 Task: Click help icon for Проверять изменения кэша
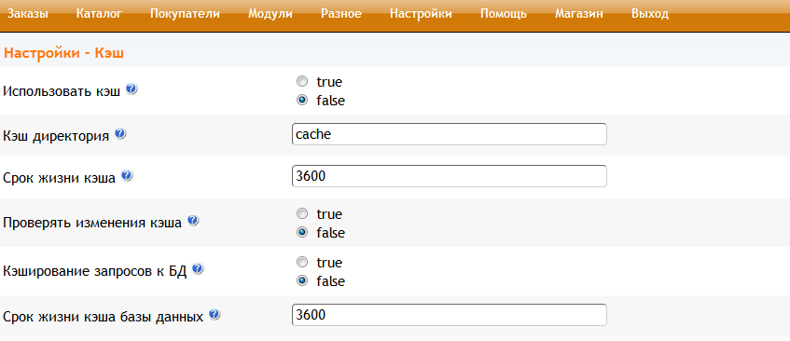pos(193,221)
